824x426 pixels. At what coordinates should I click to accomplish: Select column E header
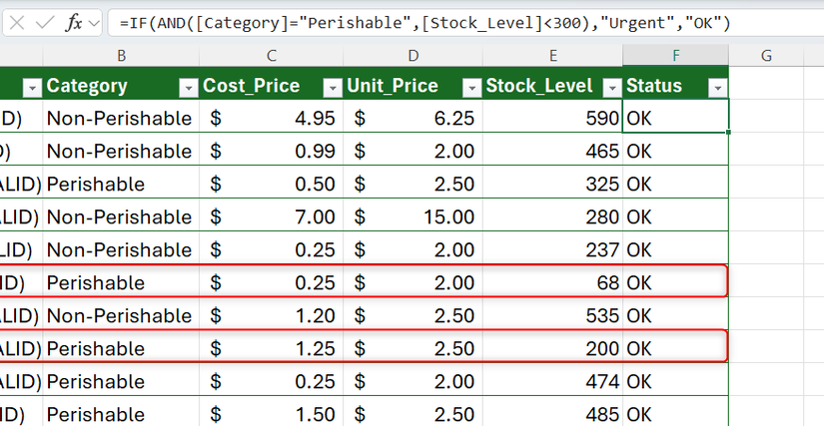tap(552, 56)
